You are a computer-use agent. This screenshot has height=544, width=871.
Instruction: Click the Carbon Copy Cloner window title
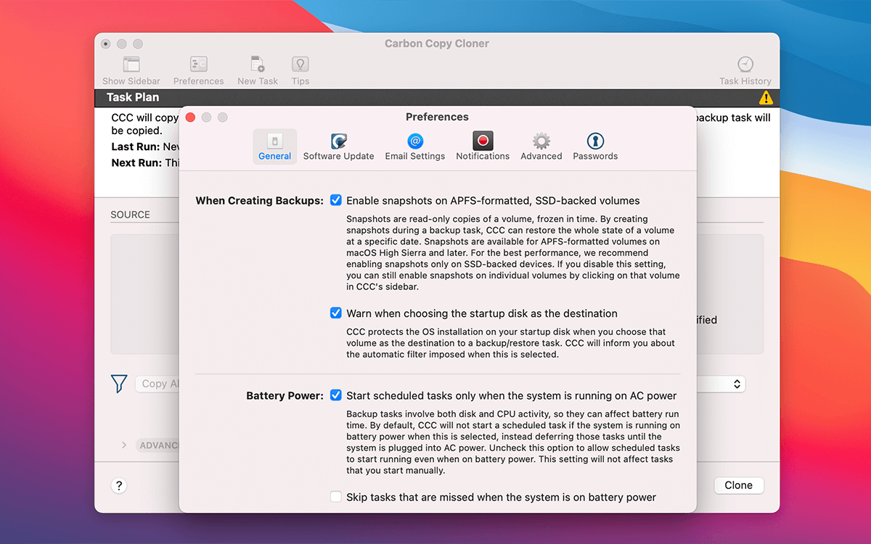pos(437,44)
